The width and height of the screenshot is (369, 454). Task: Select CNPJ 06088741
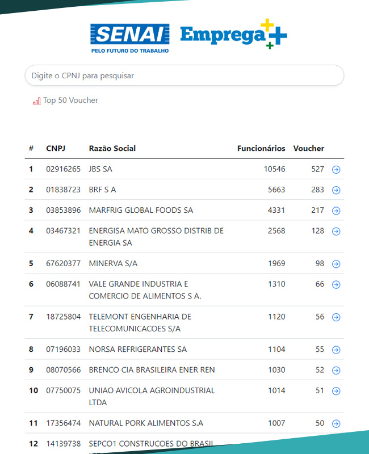tap(63, 284)
